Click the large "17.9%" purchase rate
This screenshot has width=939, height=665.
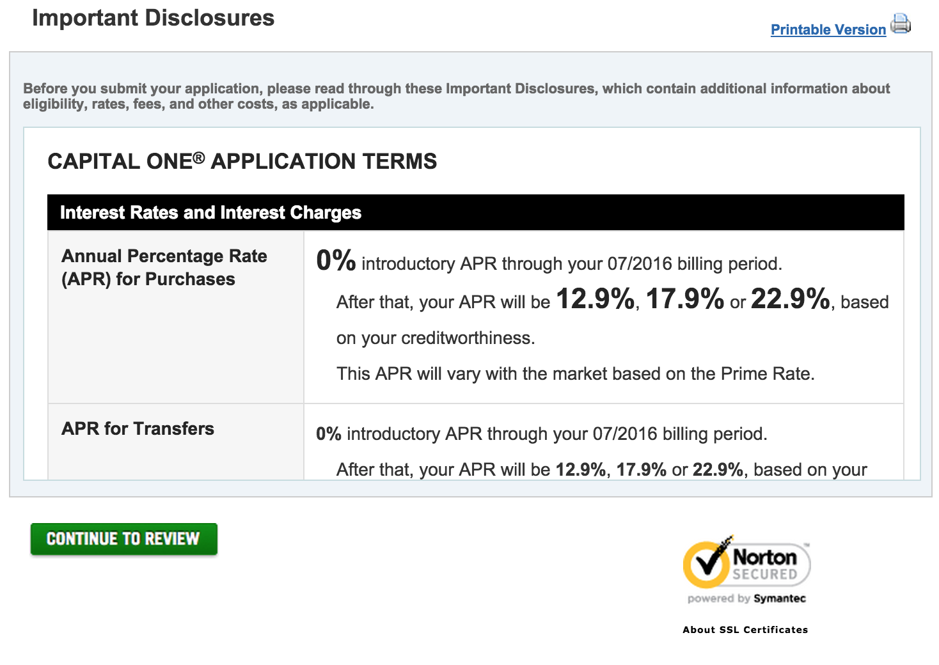pyautogui.click(x=685, y=299)
